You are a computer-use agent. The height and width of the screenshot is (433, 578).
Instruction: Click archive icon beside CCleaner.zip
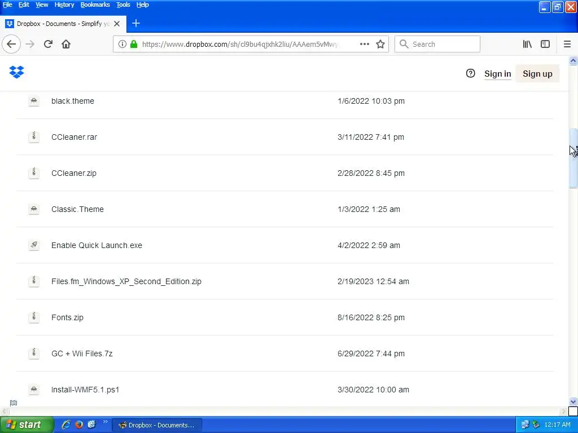pyautogui.click(x=34, y=173)
